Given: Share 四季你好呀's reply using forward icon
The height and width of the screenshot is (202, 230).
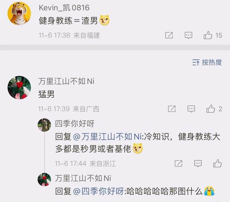Looking at the screenshot, I should (179, 163).
